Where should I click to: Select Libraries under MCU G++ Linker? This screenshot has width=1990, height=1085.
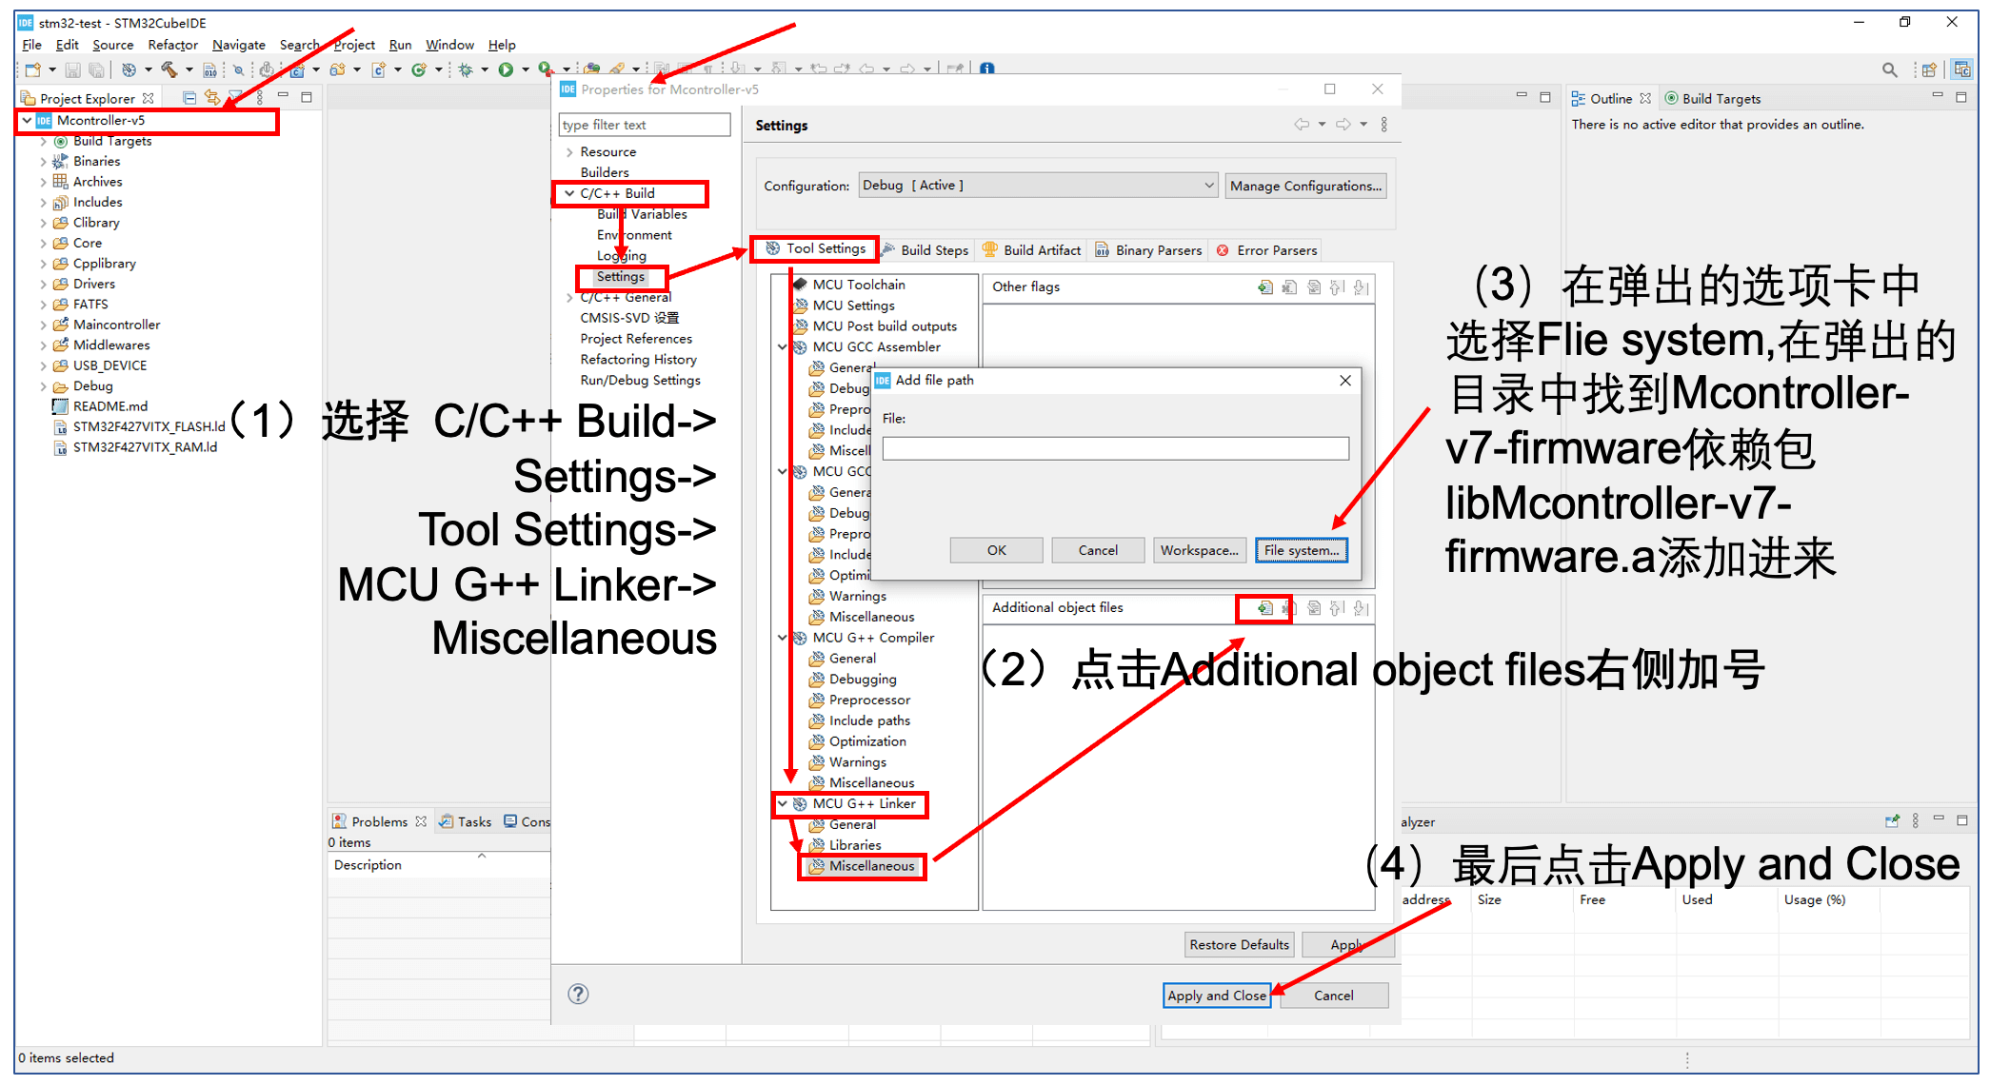coord(854,845)
